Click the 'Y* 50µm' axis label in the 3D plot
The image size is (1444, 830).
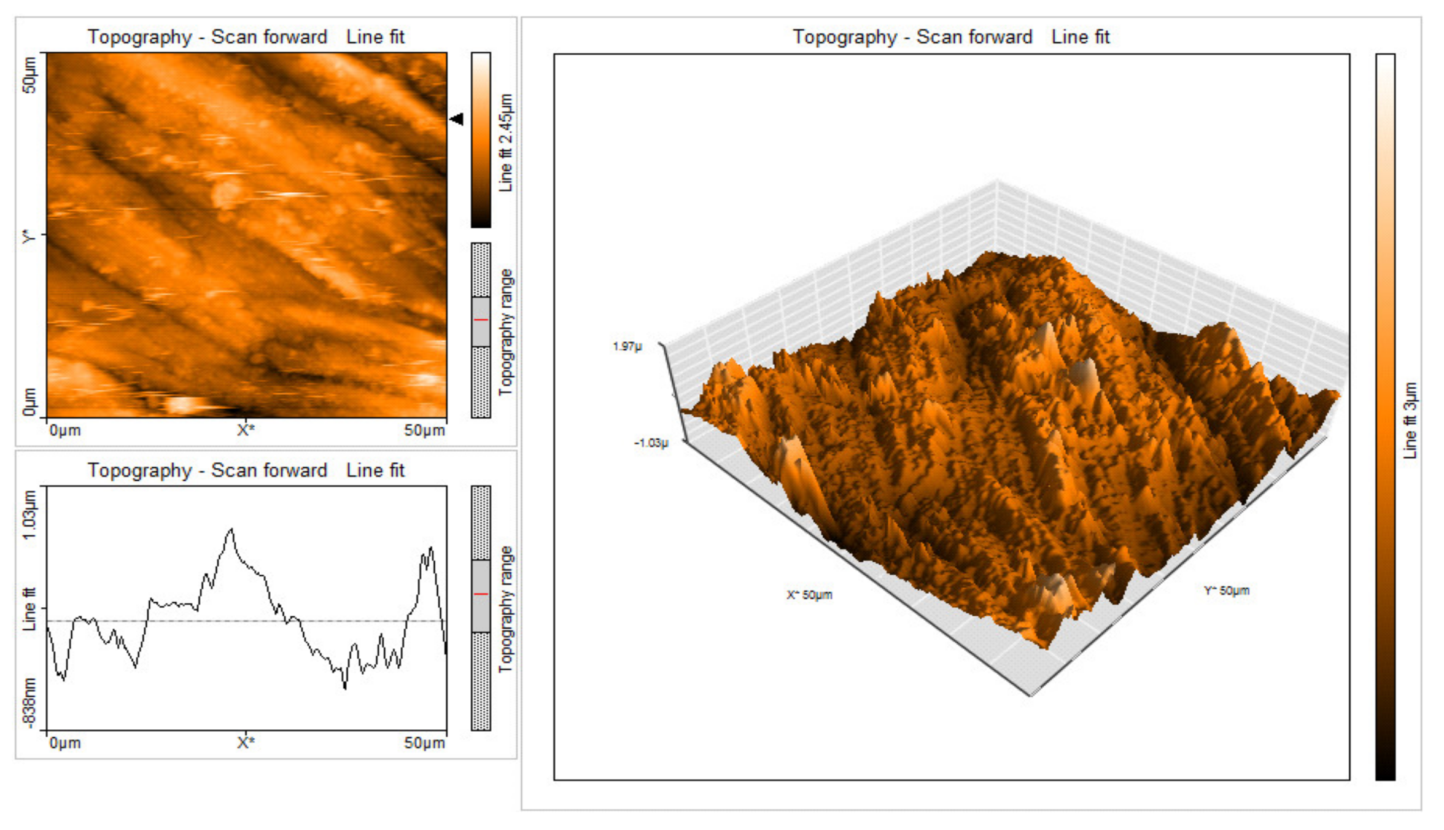click(1227, 591)
